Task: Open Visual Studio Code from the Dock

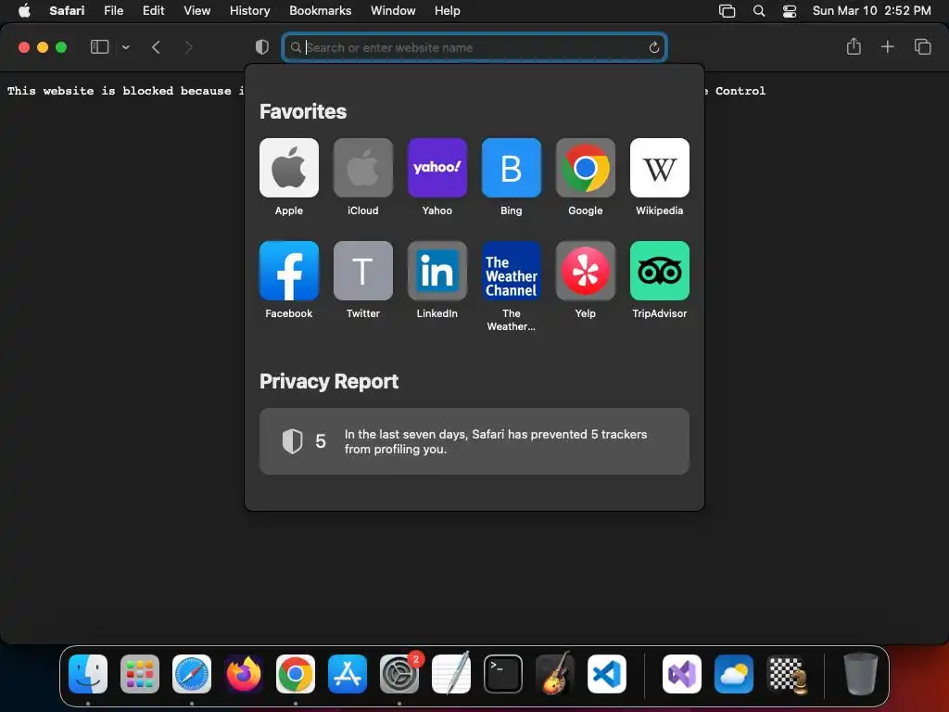Action: click(607, 674)
